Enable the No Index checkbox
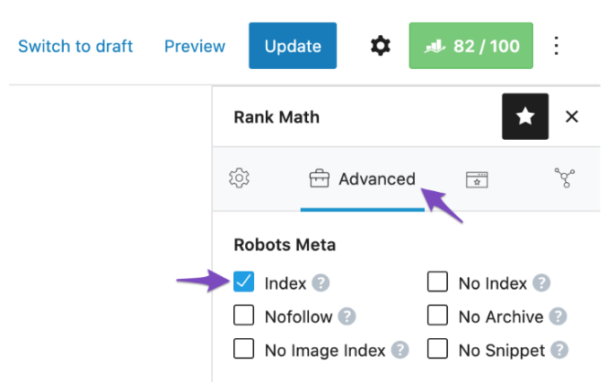Viewport: 615px width, 382px height. click(437, 282)
